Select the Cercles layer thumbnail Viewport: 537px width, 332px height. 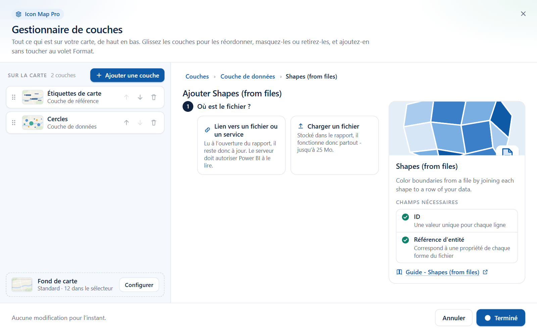tap(33, 123)
